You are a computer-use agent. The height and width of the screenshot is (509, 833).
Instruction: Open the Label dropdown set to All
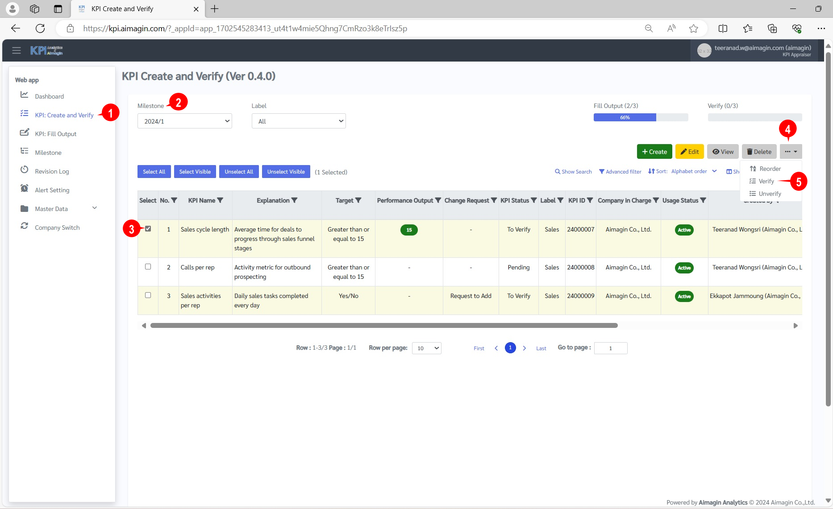point(298,120)
